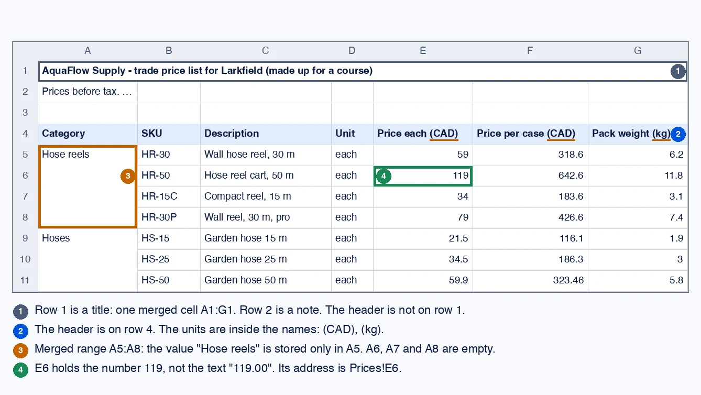Click case price 183.6

tap(530, 197)
